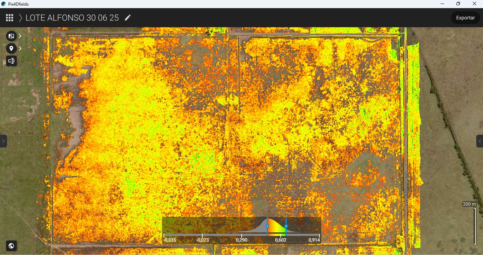Select the location pin marker tool
Screen dimensions: 483x255
11,48
